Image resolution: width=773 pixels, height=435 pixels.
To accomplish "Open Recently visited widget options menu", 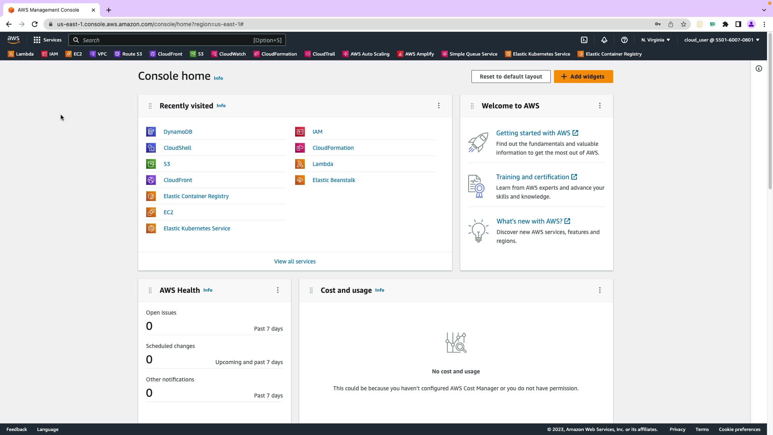I will (439, 106).
